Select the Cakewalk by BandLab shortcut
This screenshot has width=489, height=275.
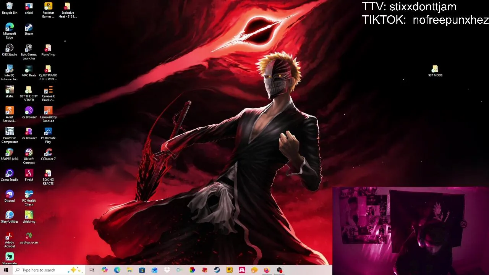[x=48, y=115]
